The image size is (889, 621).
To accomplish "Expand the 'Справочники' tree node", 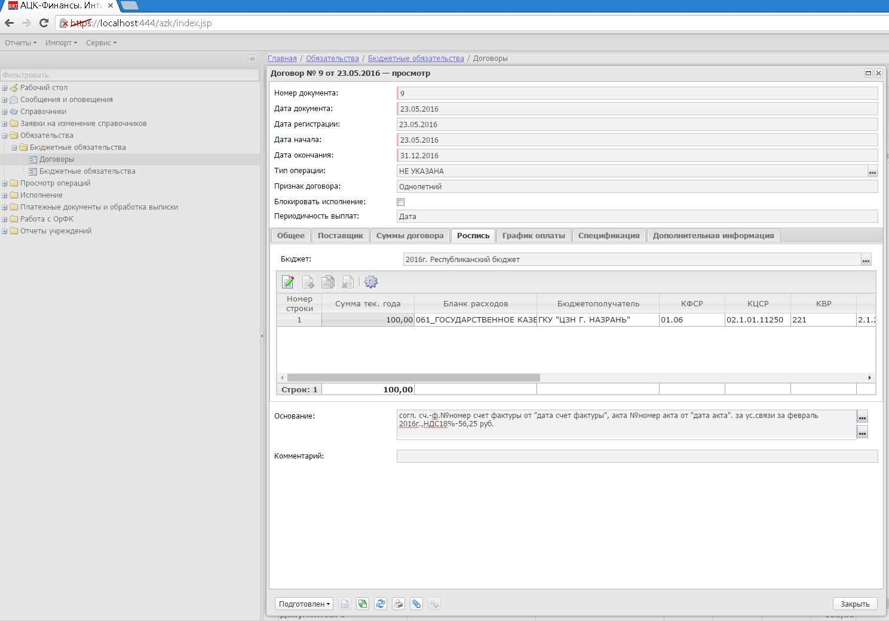I will (5, 112).
